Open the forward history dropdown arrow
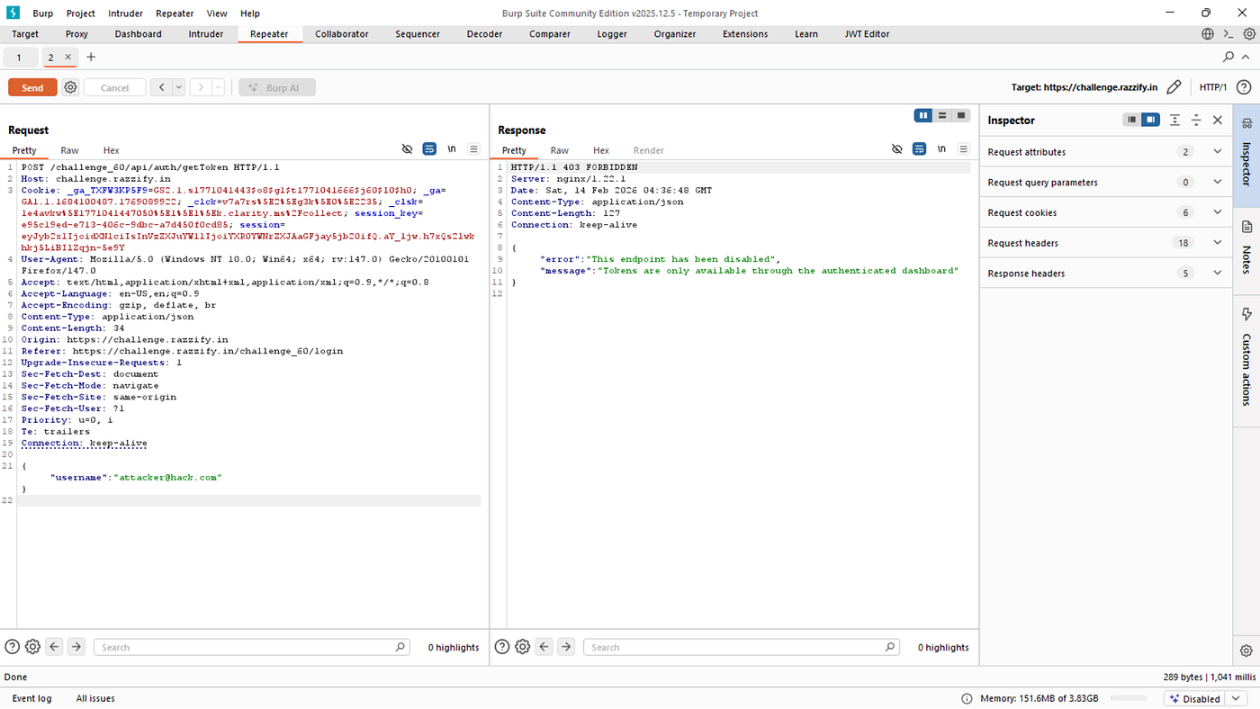The width and height of the screenshot is (1260, 709). [219, 87]
